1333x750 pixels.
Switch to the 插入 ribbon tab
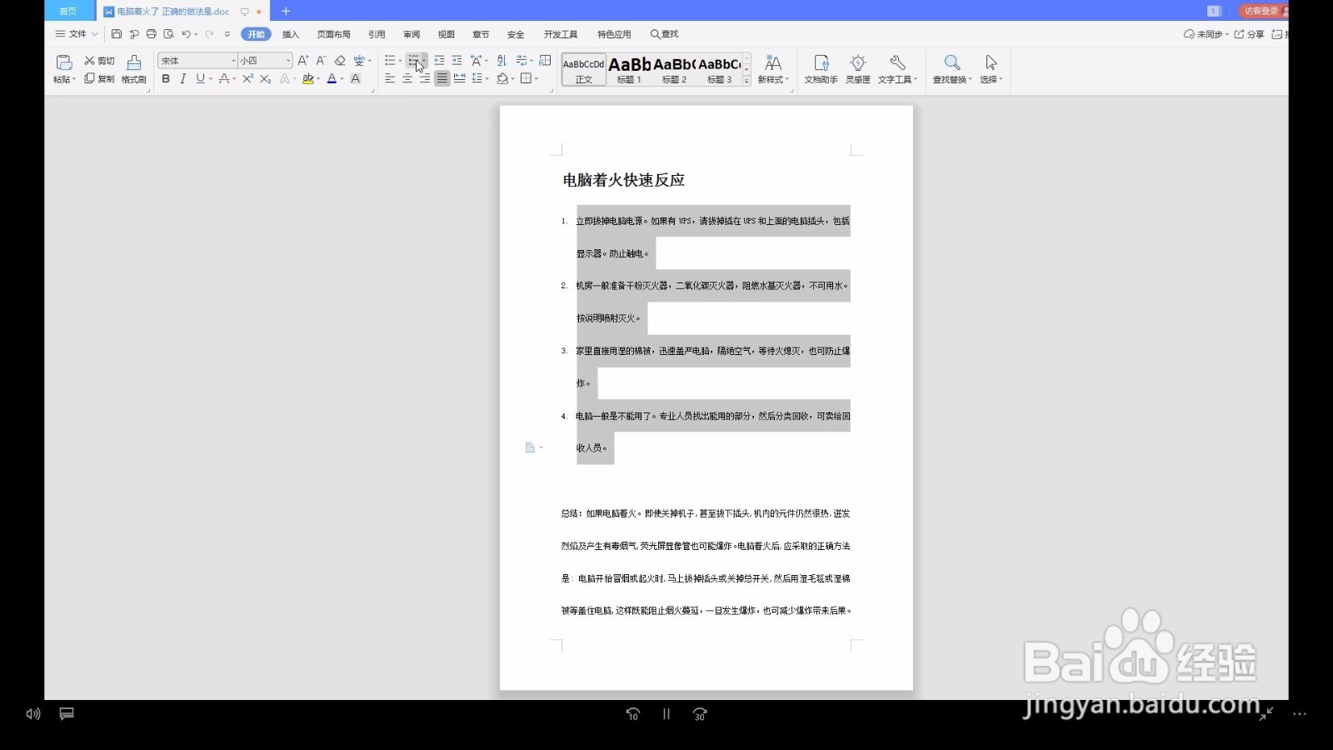(x=290, y=34)
